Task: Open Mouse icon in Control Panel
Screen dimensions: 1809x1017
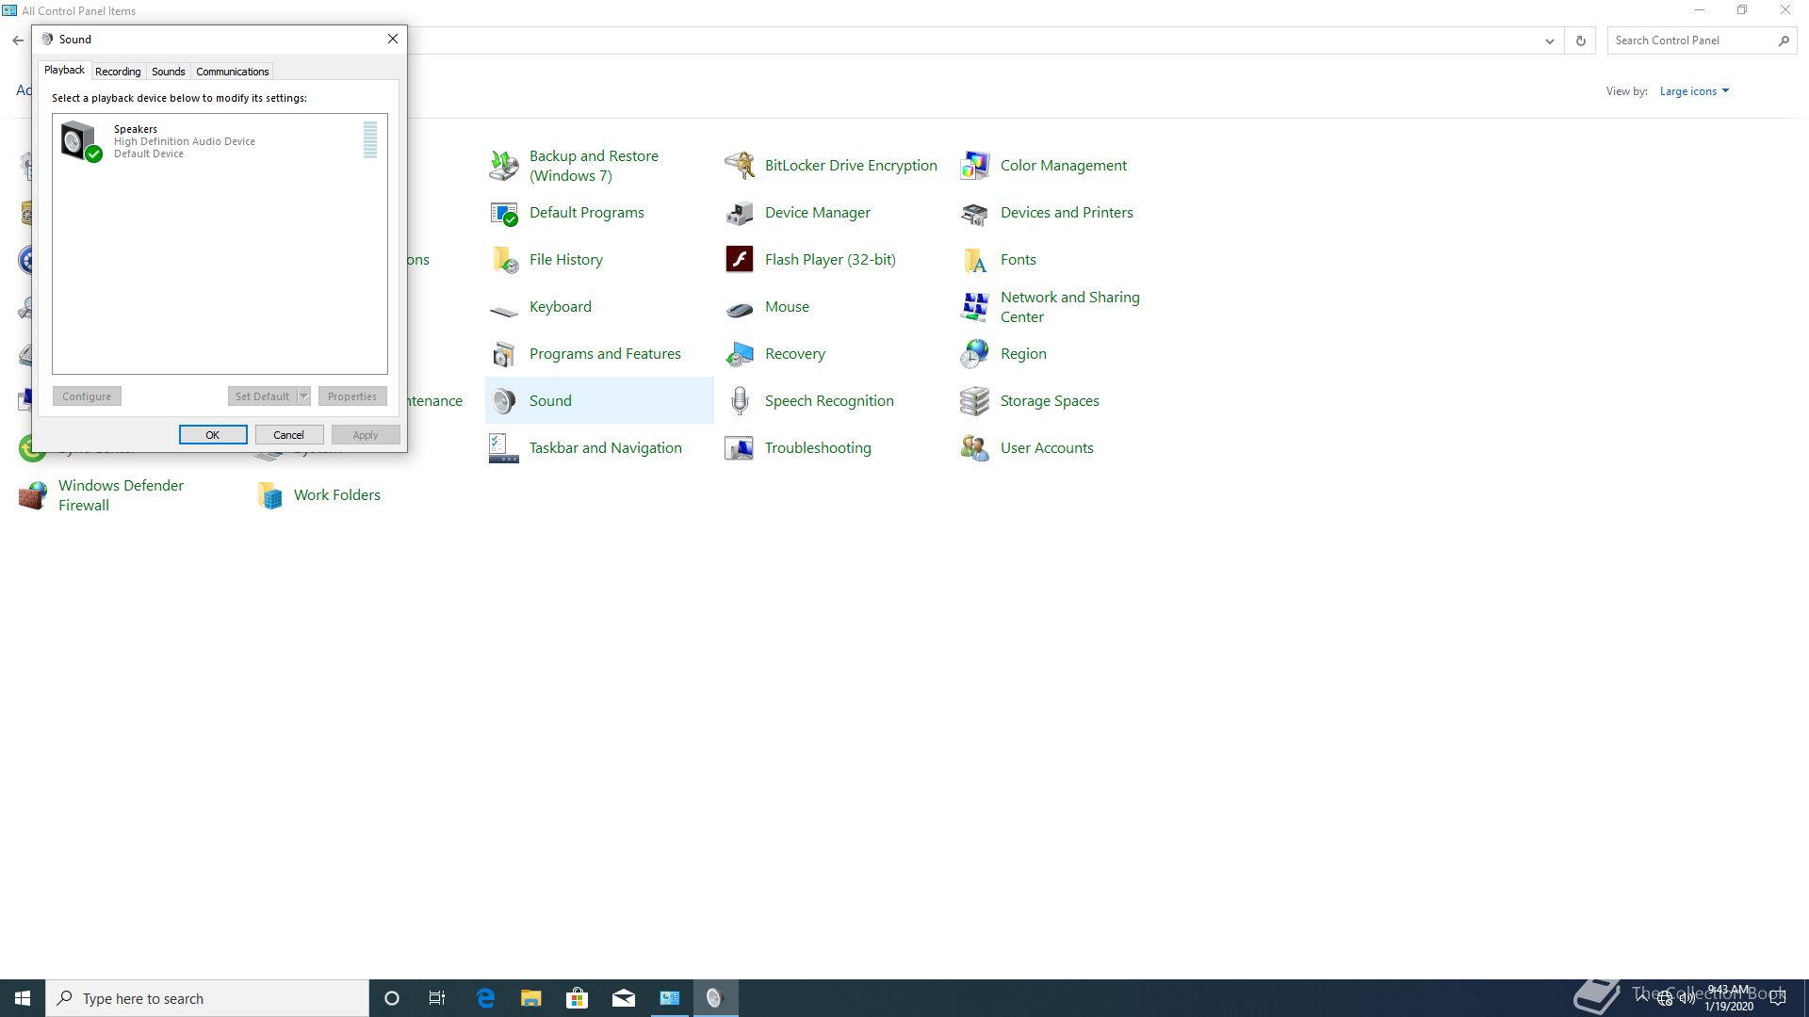Action: (x=740, y=309)
